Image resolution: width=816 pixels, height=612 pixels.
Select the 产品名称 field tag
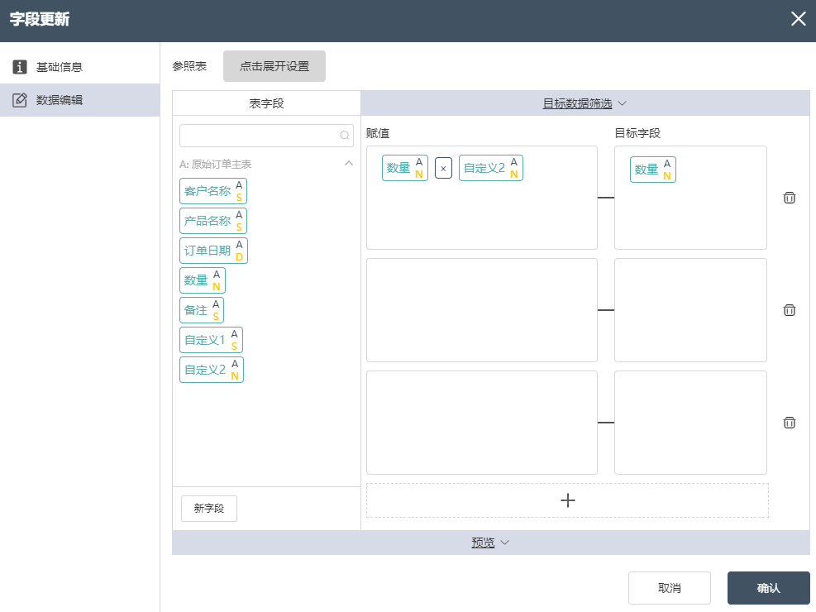pos(212,221)
